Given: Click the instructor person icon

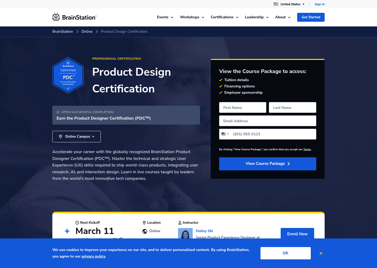Looking at the screenshot, I should 180,222.
